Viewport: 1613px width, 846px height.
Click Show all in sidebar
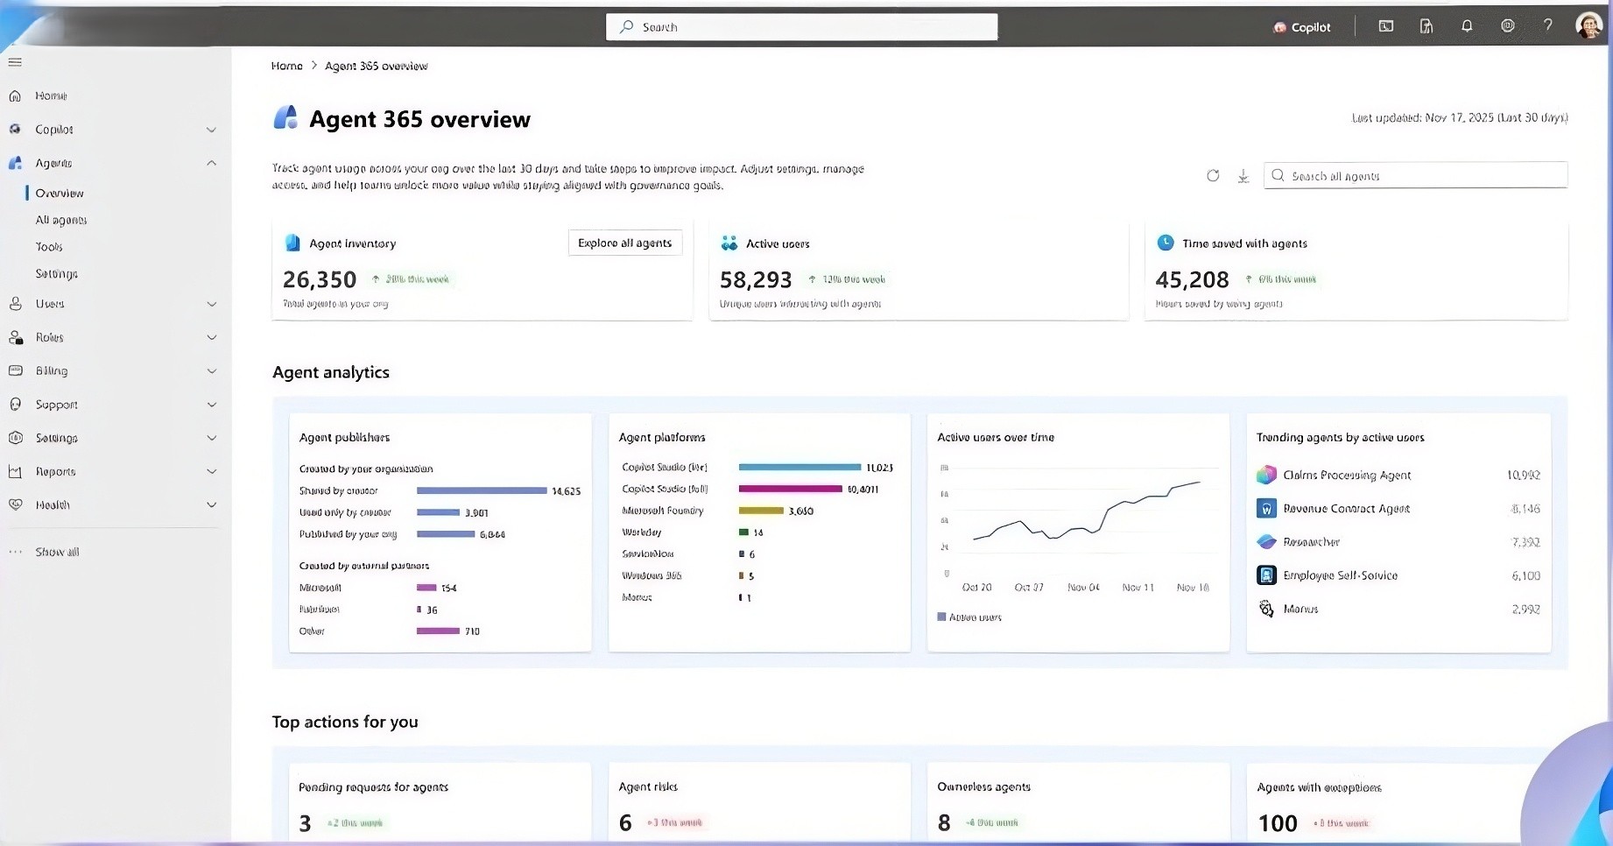pos(57,552)
